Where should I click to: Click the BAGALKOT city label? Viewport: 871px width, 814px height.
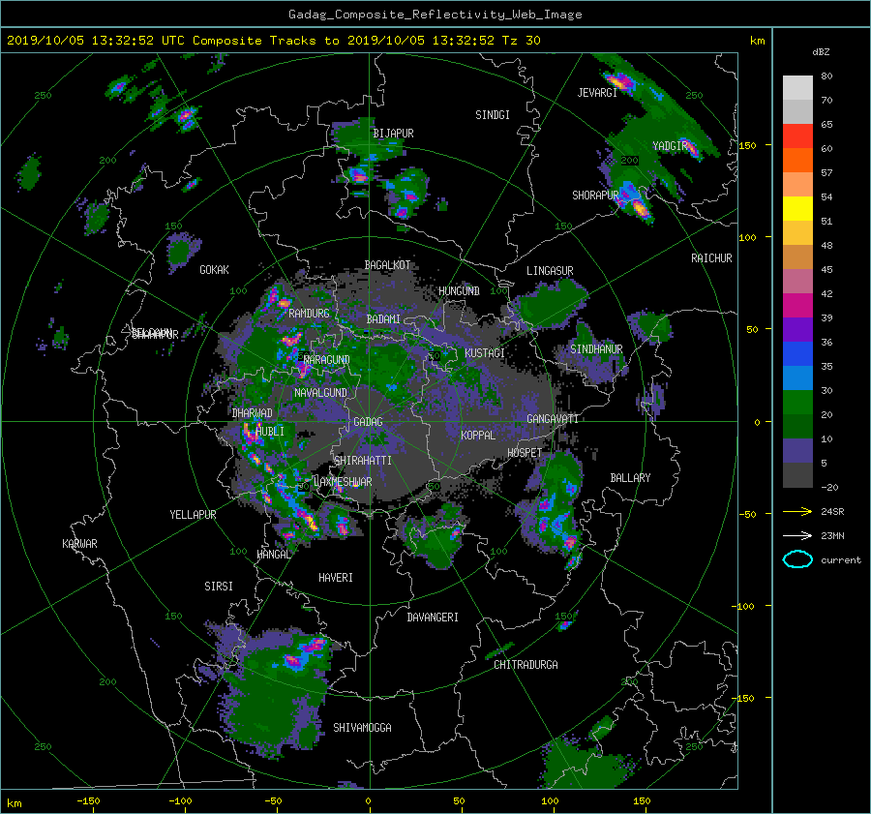[x=388, y=265]
